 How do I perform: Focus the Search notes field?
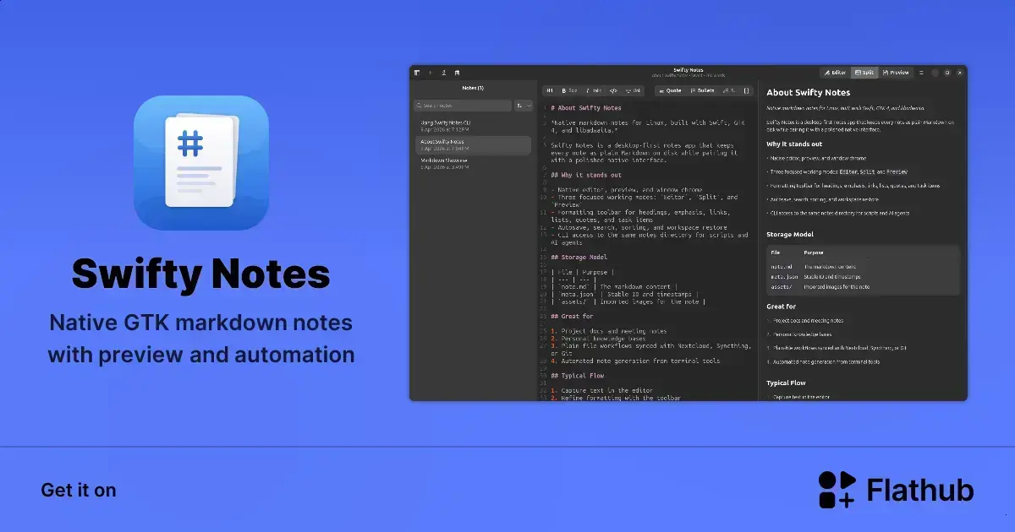463,106
